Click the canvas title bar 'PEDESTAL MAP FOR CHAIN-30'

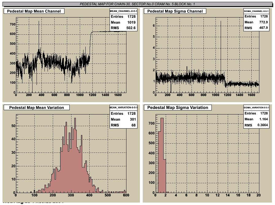click(x=137, y=4)
